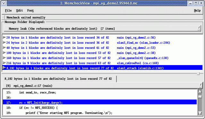Select the '8,192 bytes in 1 blocks' leak message

click(60, 68)
